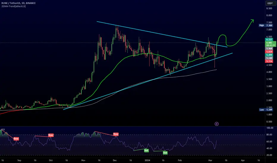
Task: Click the 5.114 red price tag
Action: click(x=269, y=61)
